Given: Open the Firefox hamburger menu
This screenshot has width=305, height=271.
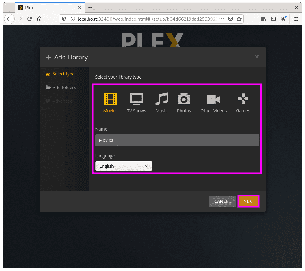Looking at the screenshot, I should (296, 19).
